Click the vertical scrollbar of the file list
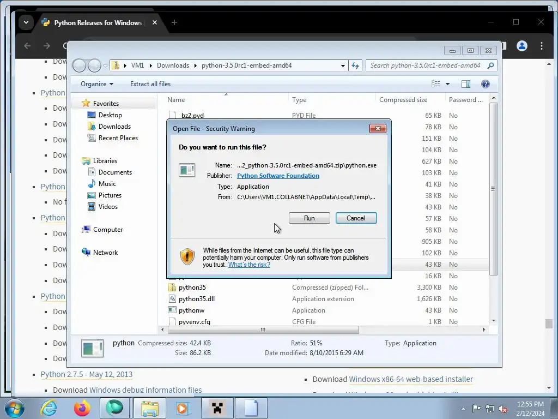This screenshot has height=419, width=558. (493, 189)
